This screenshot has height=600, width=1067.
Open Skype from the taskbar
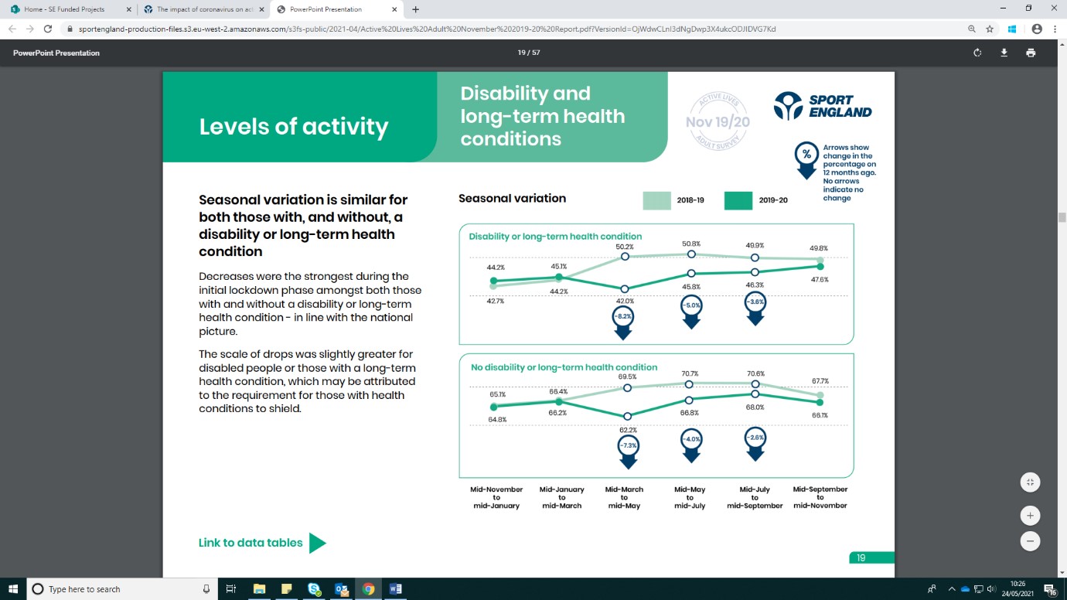pos(314,588)
